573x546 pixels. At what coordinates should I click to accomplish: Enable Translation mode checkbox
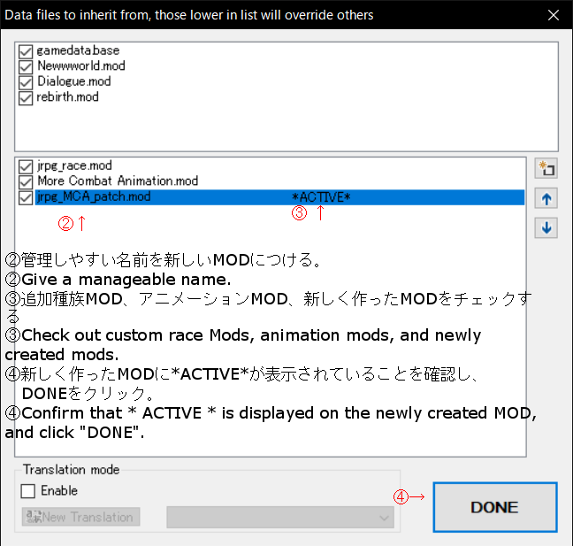(x=28, y=491)
